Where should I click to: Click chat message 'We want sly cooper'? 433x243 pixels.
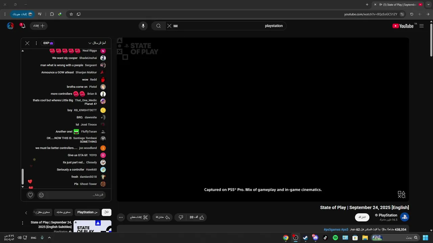pyautogui.click(x=65, y=58)
